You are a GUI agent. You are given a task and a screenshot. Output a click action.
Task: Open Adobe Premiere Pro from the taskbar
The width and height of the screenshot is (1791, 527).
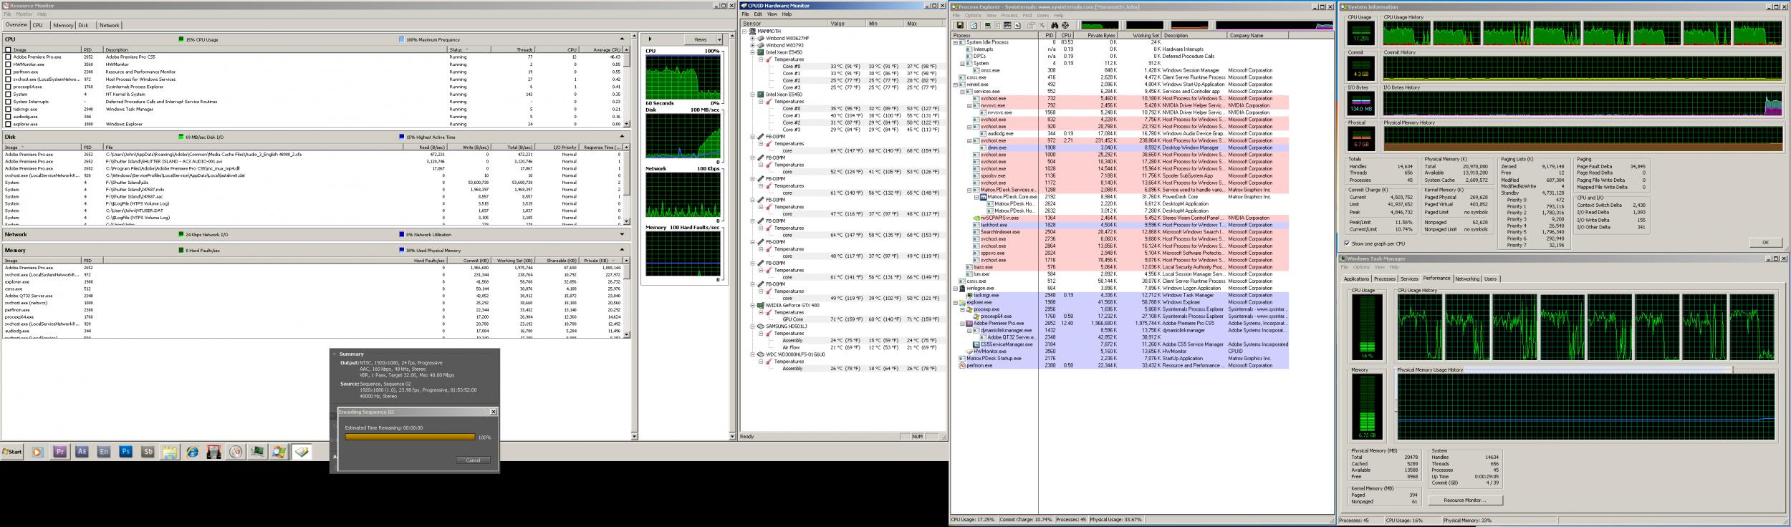coord(60,452)
